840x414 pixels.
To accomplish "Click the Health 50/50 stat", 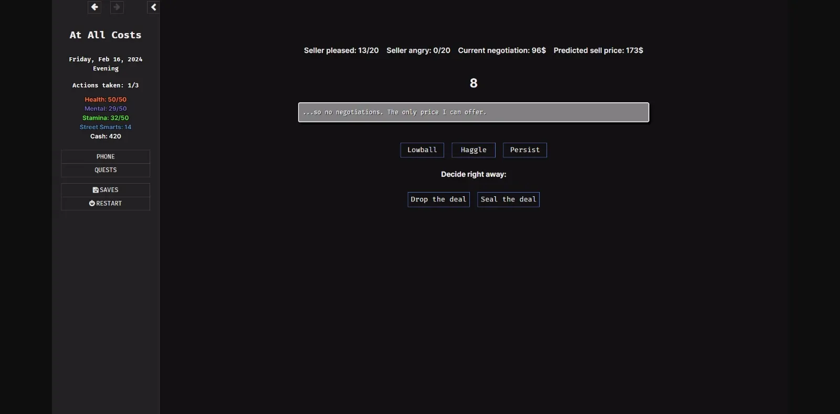I will [106, 100].
